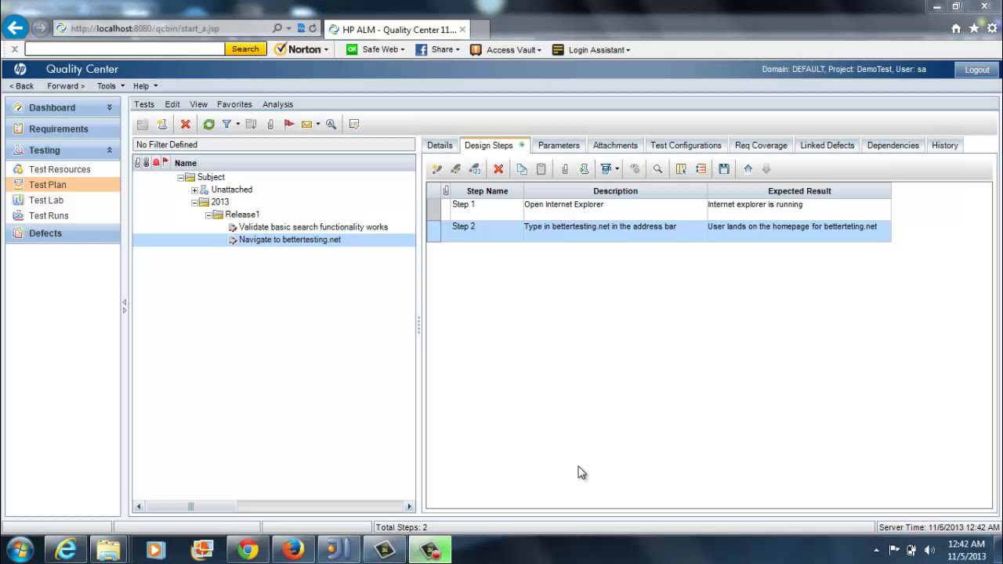Screen dimensions: 1003x564
Task: Click the Find magnifier icon in tree toolbar
Action: pyautogui.click(x=331, y=124)
